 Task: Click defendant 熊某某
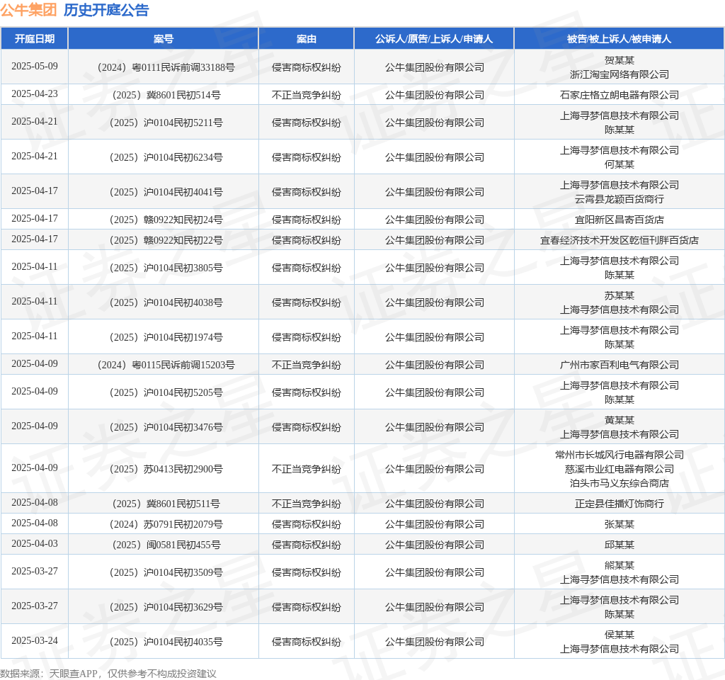click(619, 565)
